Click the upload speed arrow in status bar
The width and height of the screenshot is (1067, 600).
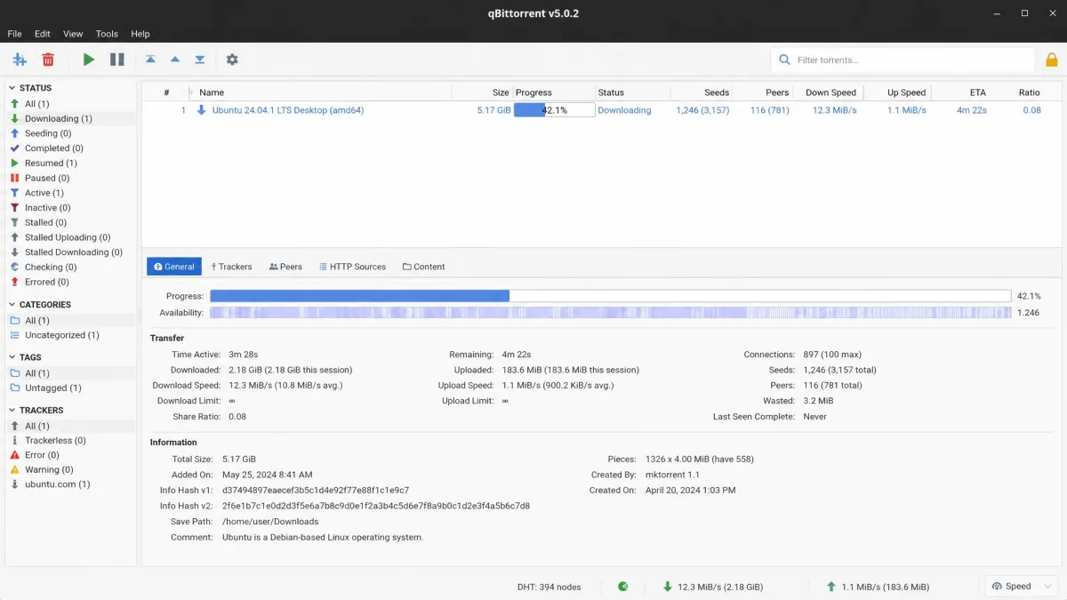coord(831,587)
